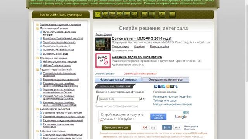Click the pencil-shaped share icon
This screenshot has width=248, height=139.
point(176,86)
